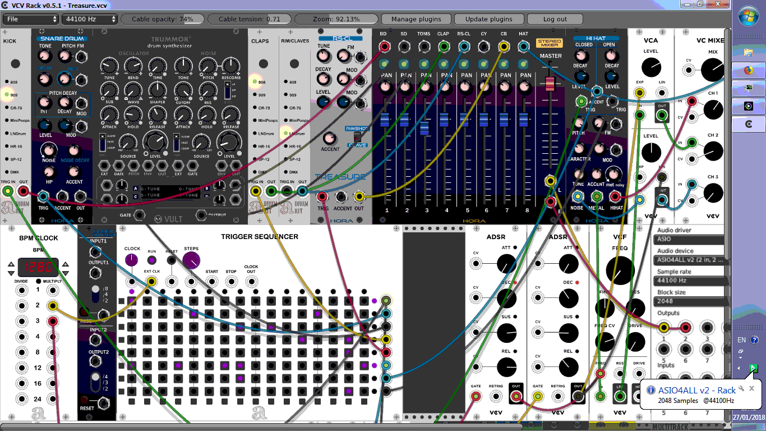Click the BPM Clock multiply 3 jack
The height and width of the screenshot is (431, 766).
[53, 322]
